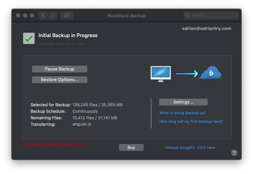Click the Backblaze cloud flame icon
The height and width of the screenshot is (174, 253).
[x=210, y=73]
